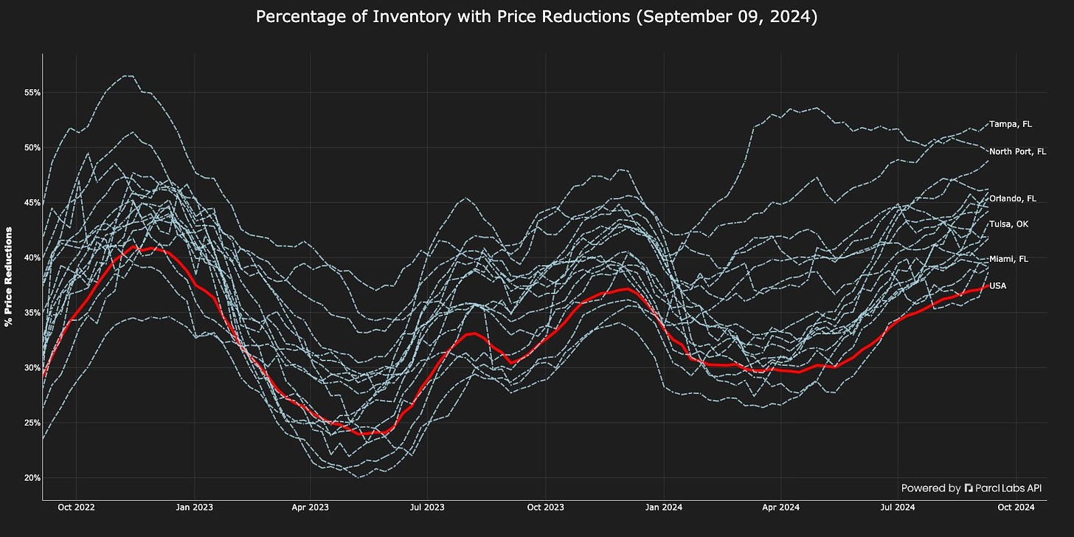
Task: Click the Oct 2023 x-axis label
Action: click(545, 507)
